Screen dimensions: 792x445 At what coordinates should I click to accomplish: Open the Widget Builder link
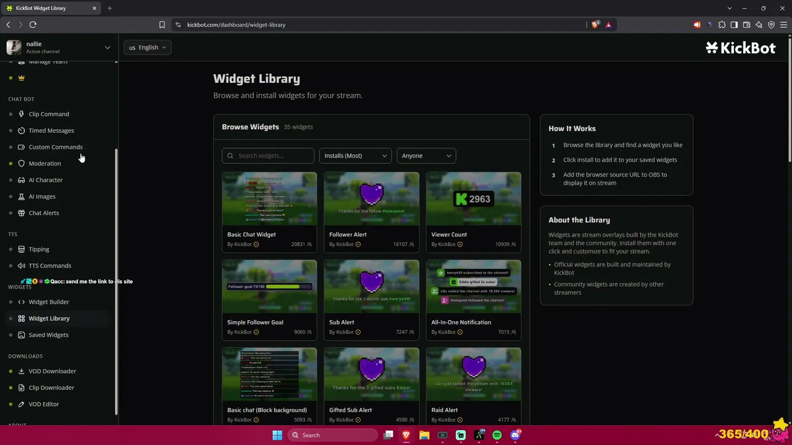[x=49, y=302]
